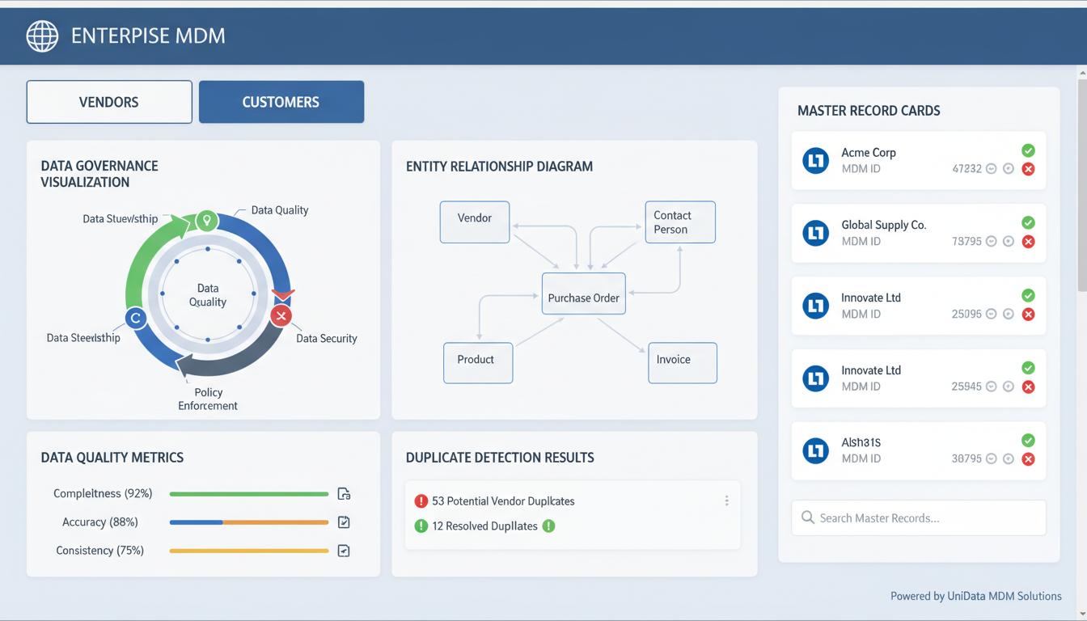Click the report icon beside the Completeness bar
This screenshot has width=1087, height=621.
[x=344, y=493]
